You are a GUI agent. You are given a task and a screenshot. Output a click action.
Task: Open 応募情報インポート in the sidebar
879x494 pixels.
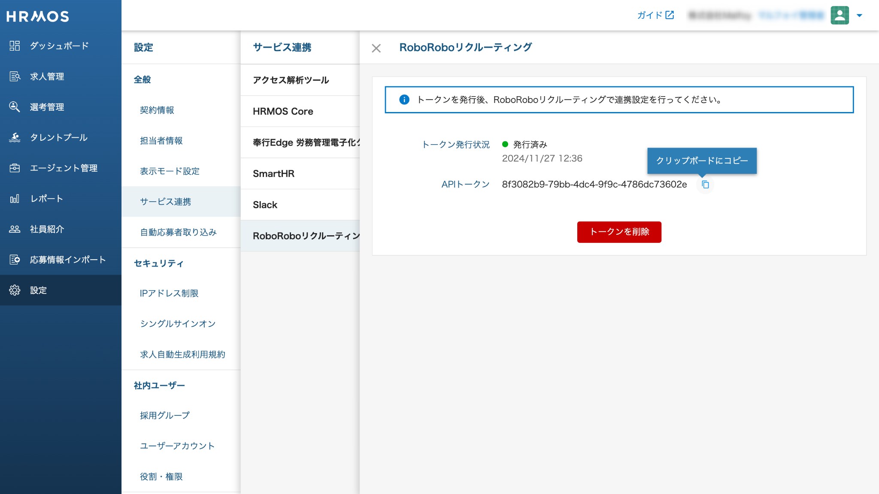click(61, 259)
